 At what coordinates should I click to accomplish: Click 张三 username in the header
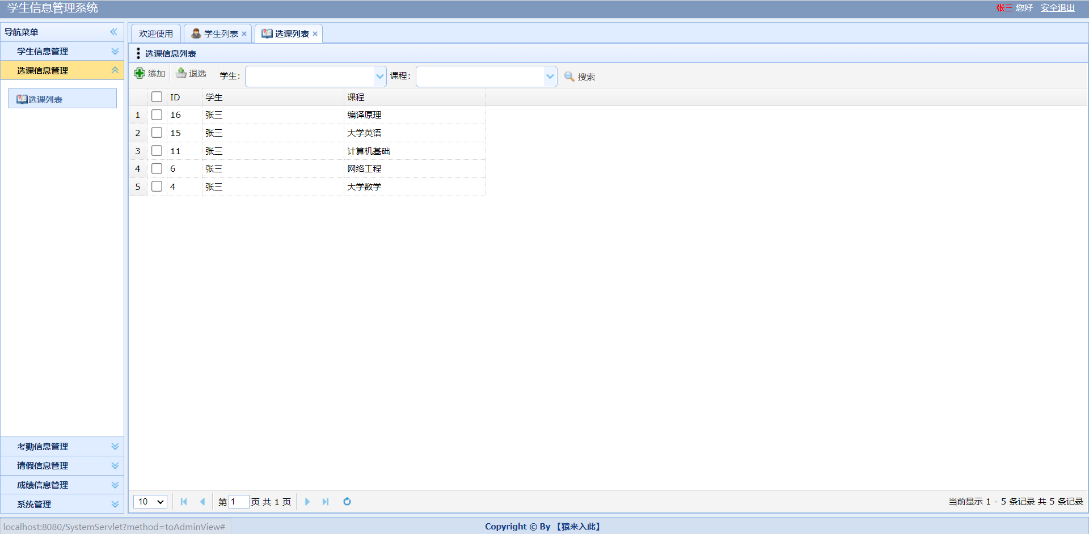(x=1004, y=8)
